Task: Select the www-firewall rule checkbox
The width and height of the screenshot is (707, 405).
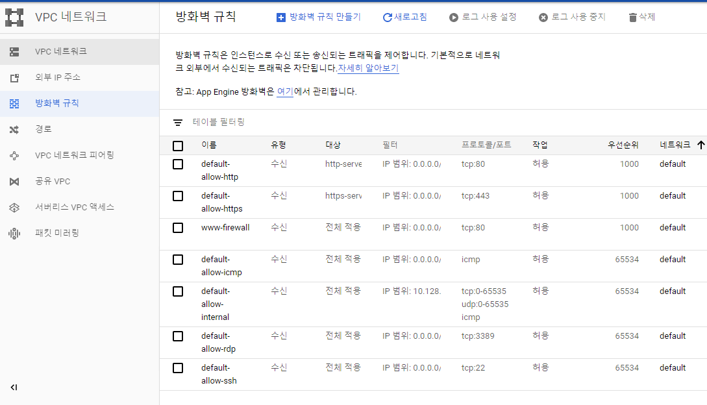Action: (178, 228)
